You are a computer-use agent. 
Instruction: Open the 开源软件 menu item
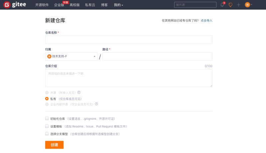point(42,5)
